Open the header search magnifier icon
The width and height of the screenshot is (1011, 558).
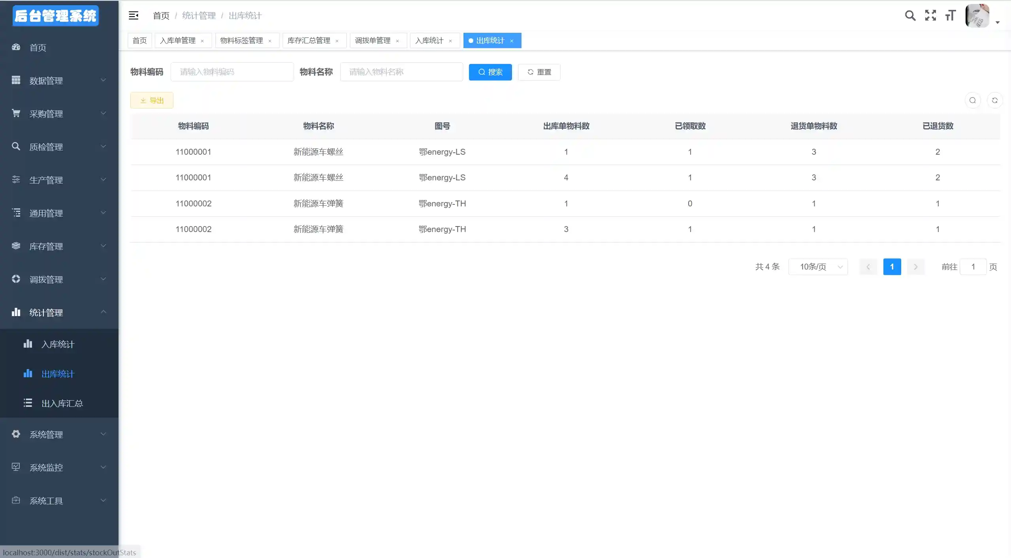(x=910, y=16)
